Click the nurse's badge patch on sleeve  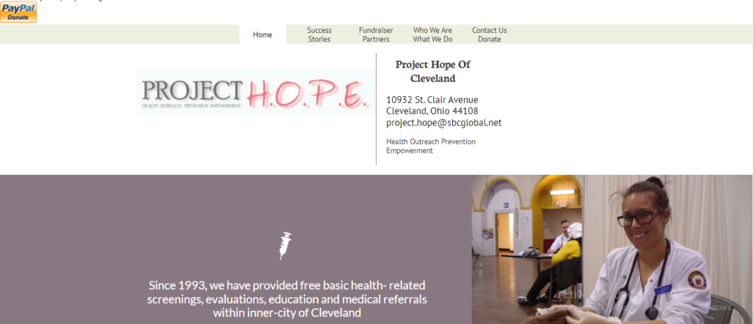click(x=697, y=280)
